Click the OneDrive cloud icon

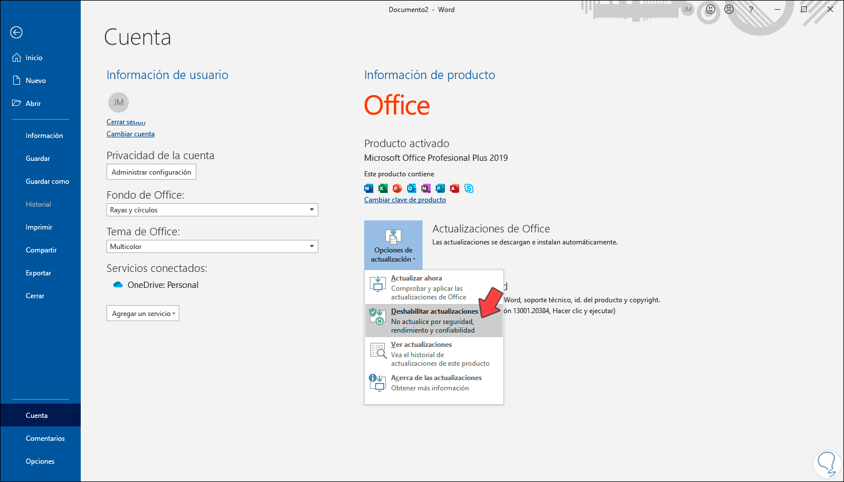118,285
